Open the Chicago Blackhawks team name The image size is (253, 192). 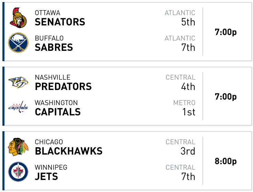pyautogui.click(x=68, y=147)
